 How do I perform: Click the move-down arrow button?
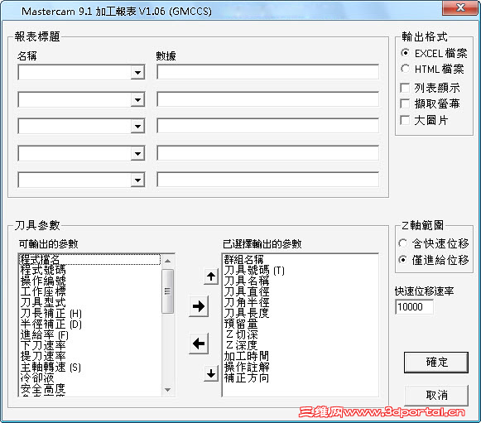(211, 373)
